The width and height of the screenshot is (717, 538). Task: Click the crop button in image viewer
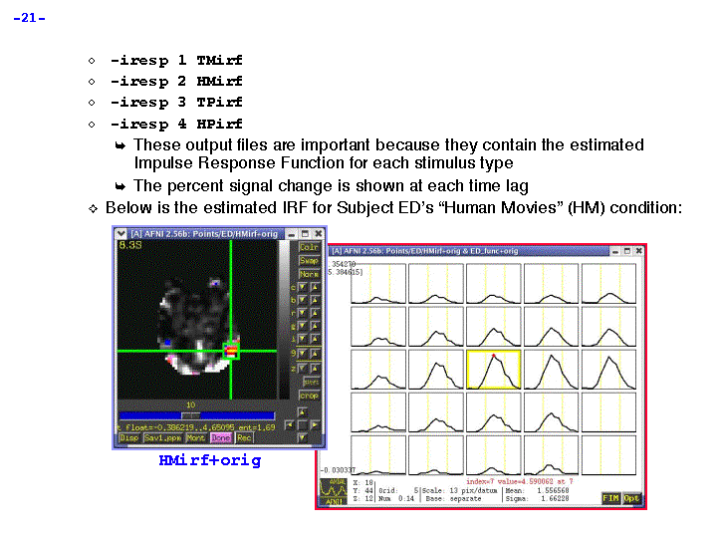[x=310, y=396]
